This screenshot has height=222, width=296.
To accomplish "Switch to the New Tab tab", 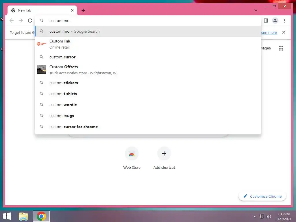I will tap(42, 10).
